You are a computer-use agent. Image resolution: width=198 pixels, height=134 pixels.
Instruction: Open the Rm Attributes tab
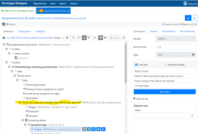click(187, 31)
